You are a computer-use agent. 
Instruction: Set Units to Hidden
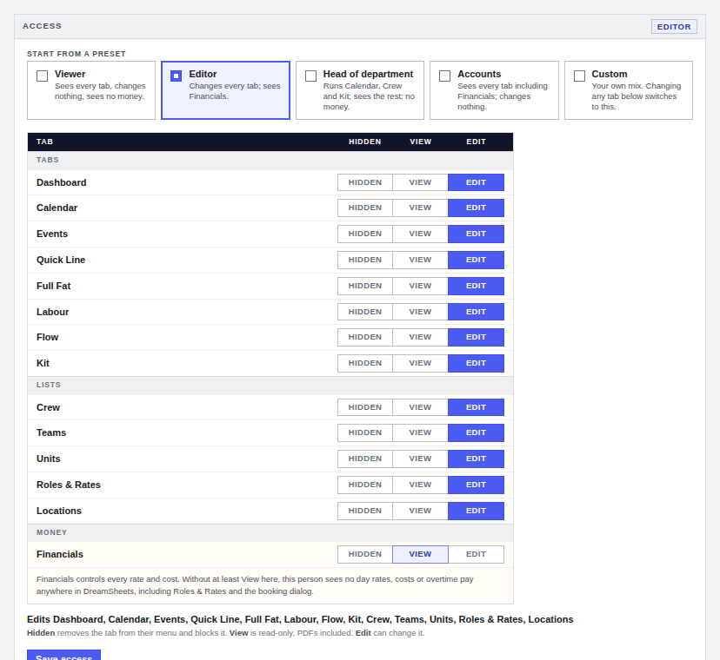coord(365,459)
